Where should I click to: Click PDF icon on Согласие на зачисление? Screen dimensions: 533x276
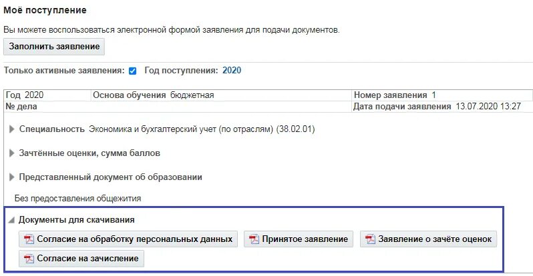click(29, 259)
